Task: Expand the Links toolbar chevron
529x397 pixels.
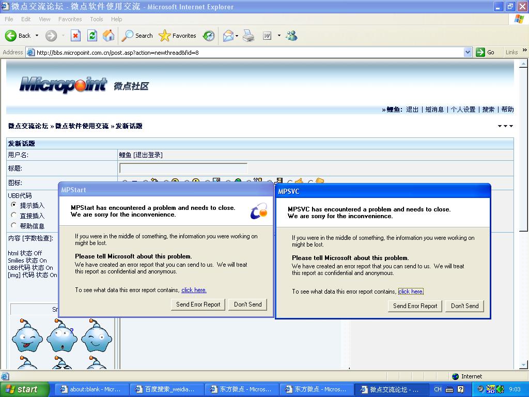Action: coord(525,50)
